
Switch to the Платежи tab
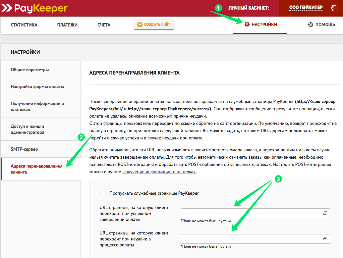[x=67, y=25]
